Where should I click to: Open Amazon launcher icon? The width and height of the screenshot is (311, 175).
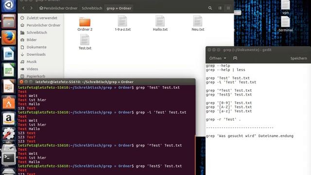9,119
